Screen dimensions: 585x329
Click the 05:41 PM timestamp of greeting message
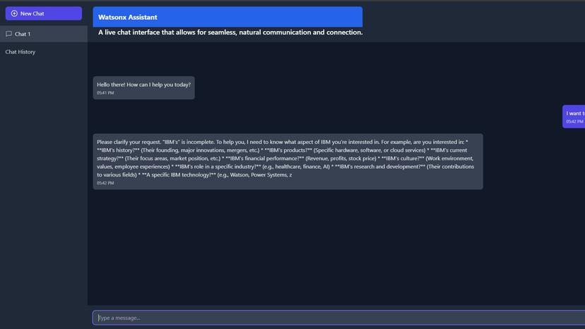[x=105, y=93]
